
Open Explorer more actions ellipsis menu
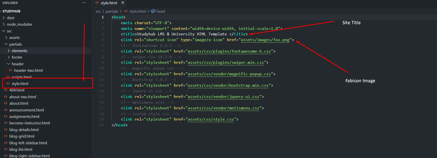(x=84, y=3)
